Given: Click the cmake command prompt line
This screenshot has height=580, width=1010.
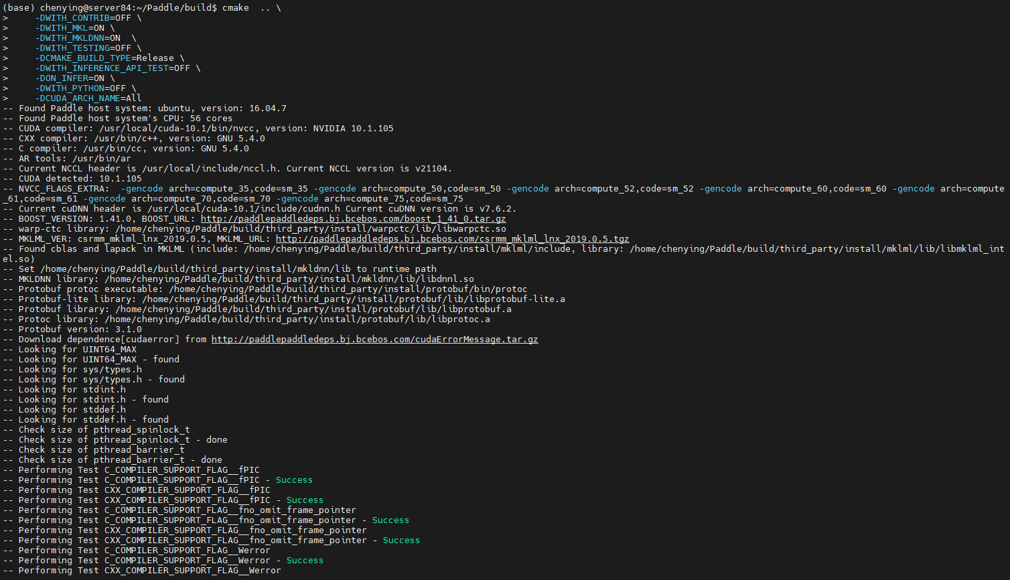Looking at the screenshot, I should coord(142,8).
